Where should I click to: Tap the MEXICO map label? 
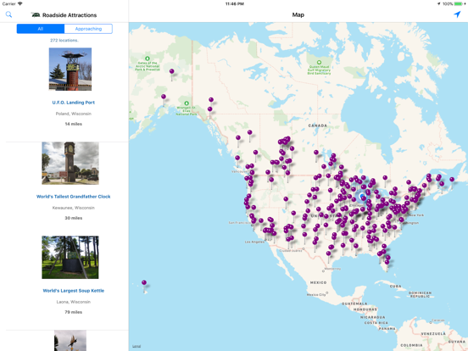[x=318, y=282]
